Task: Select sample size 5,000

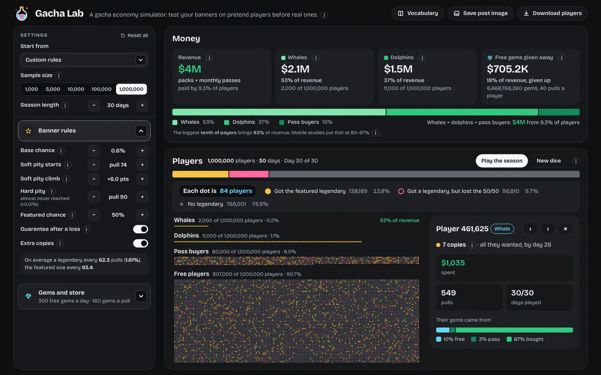Action: coord(53,89)
